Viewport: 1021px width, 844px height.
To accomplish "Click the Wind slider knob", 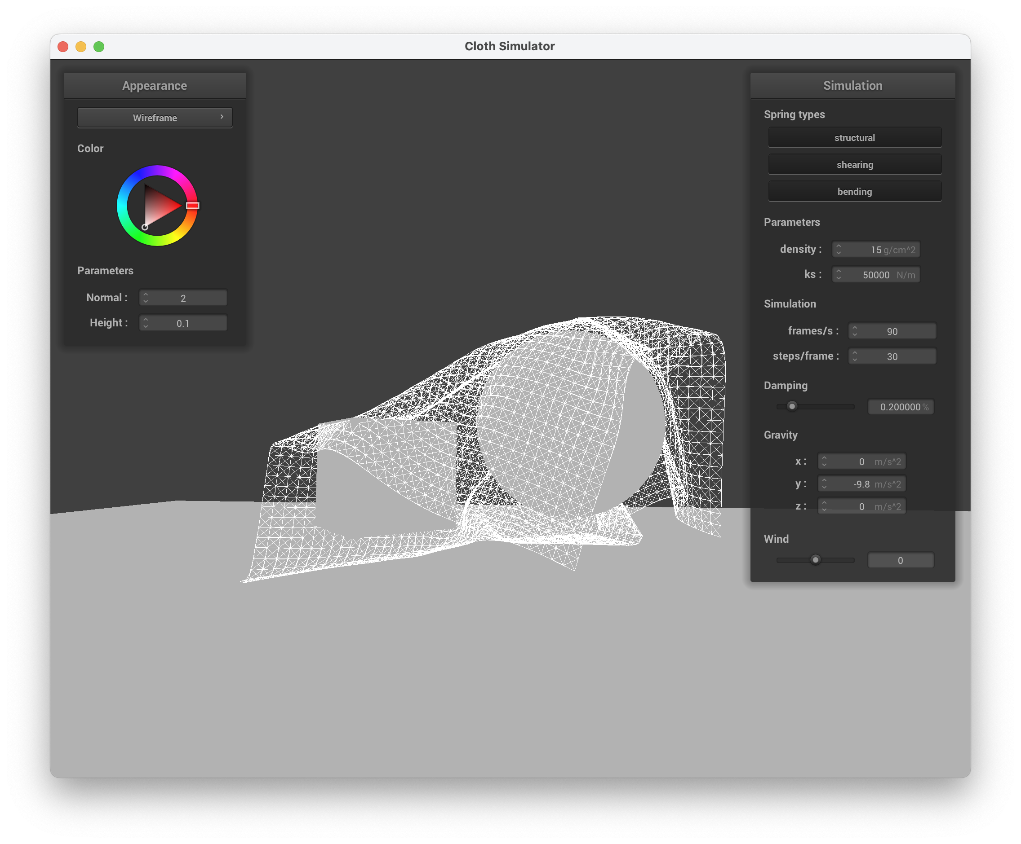I will (x=815, y=560).
